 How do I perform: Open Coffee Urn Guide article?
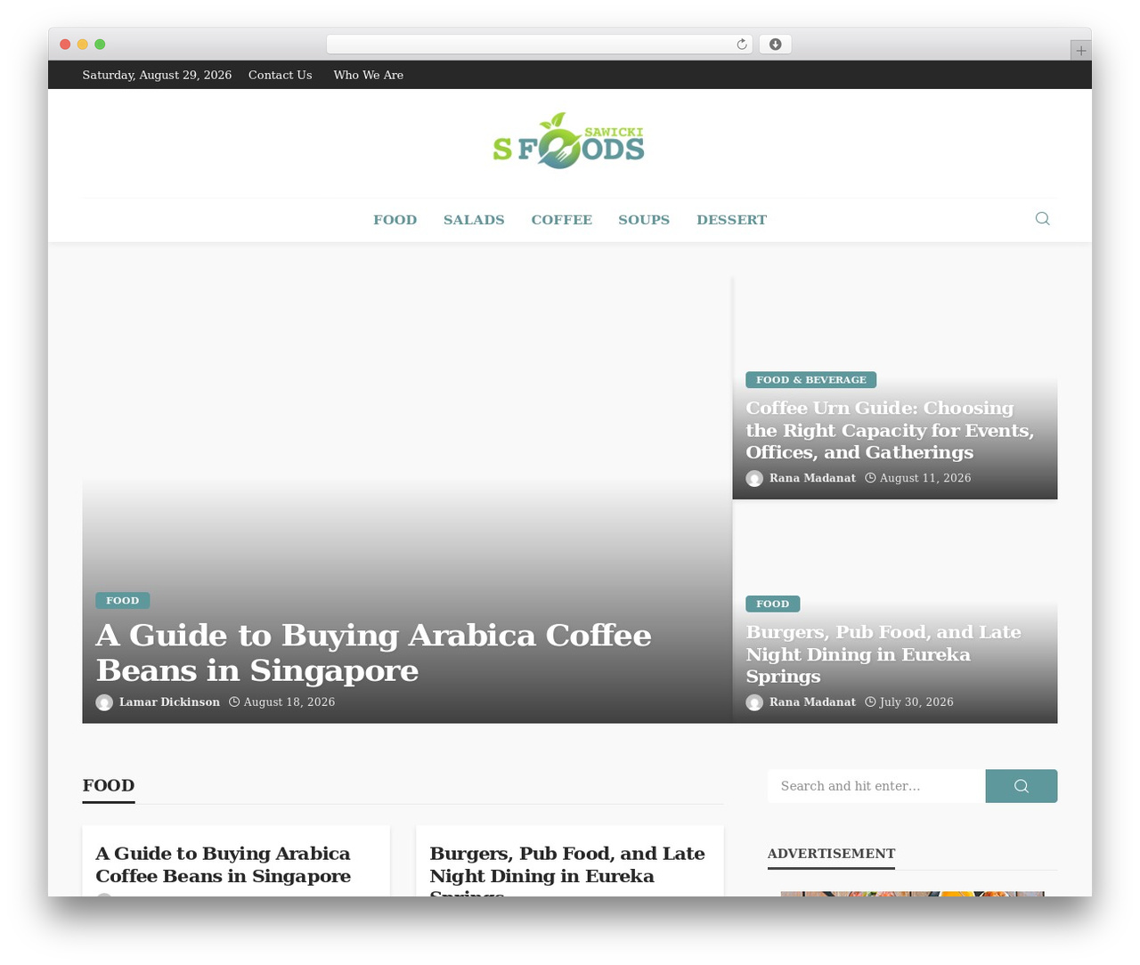coord(890,430)
